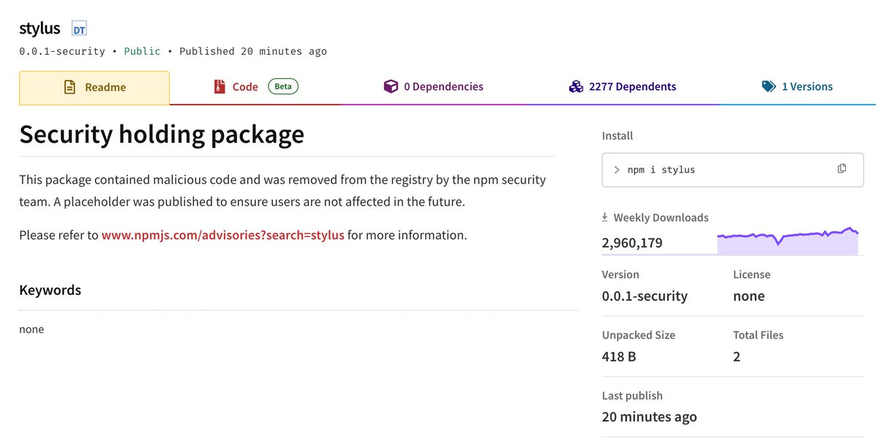View the 0 Dependencies tab
878x445 pixels.
click(433, 86)
